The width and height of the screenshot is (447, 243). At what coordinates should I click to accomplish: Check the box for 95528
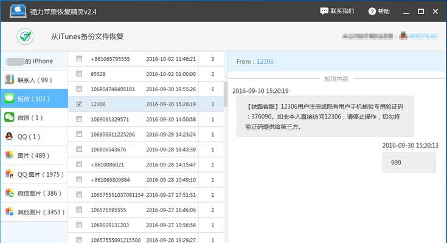point(79,74)
